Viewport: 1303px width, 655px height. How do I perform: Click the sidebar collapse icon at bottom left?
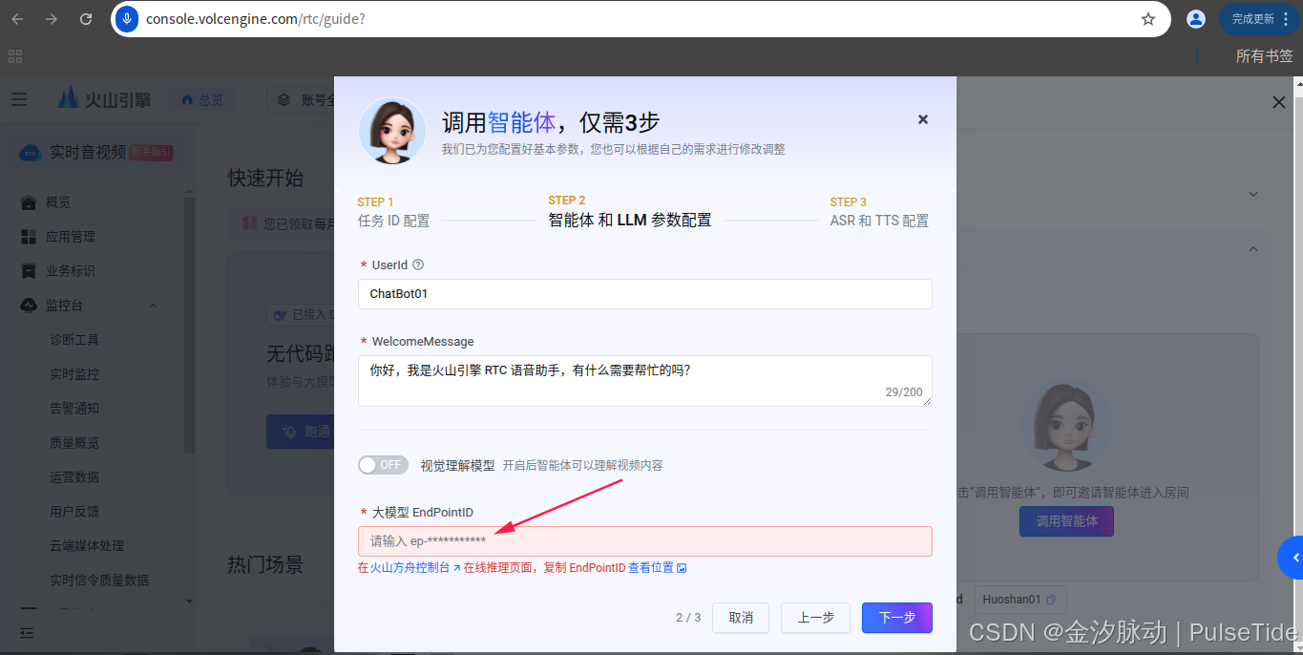click(x=27, y=632)
